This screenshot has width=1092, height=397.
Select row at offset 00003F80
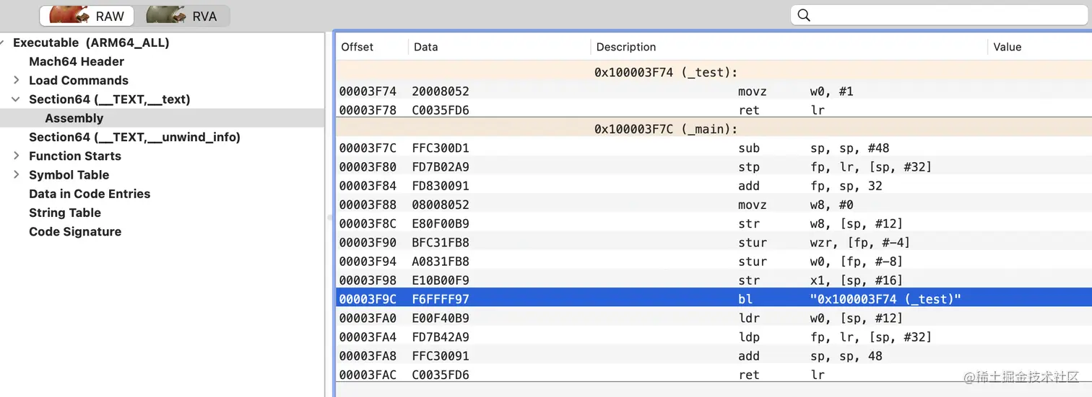(714, 166)
